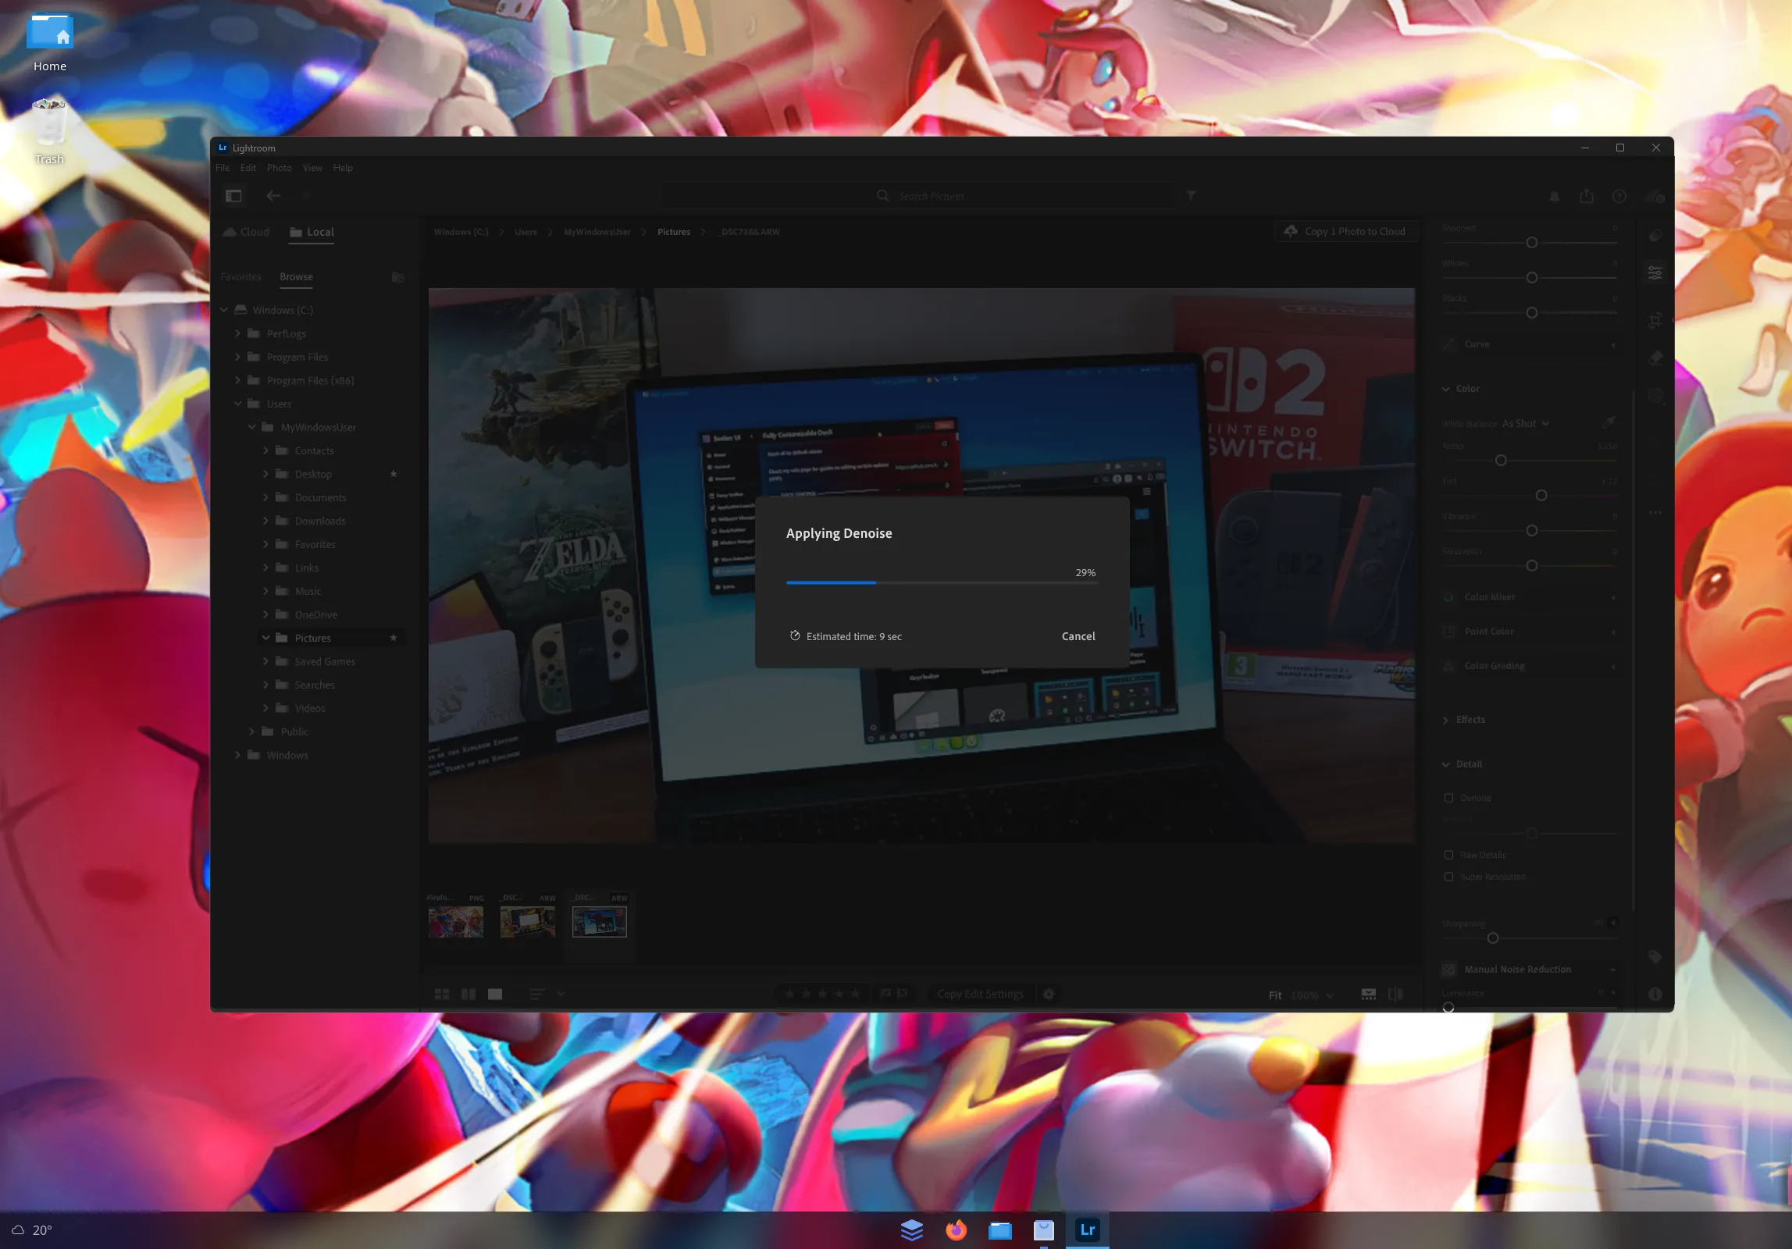Screen dimensions: 1792x1249
Task: Click the White Balance eyedropper
Action: [x=1609, y=422]
